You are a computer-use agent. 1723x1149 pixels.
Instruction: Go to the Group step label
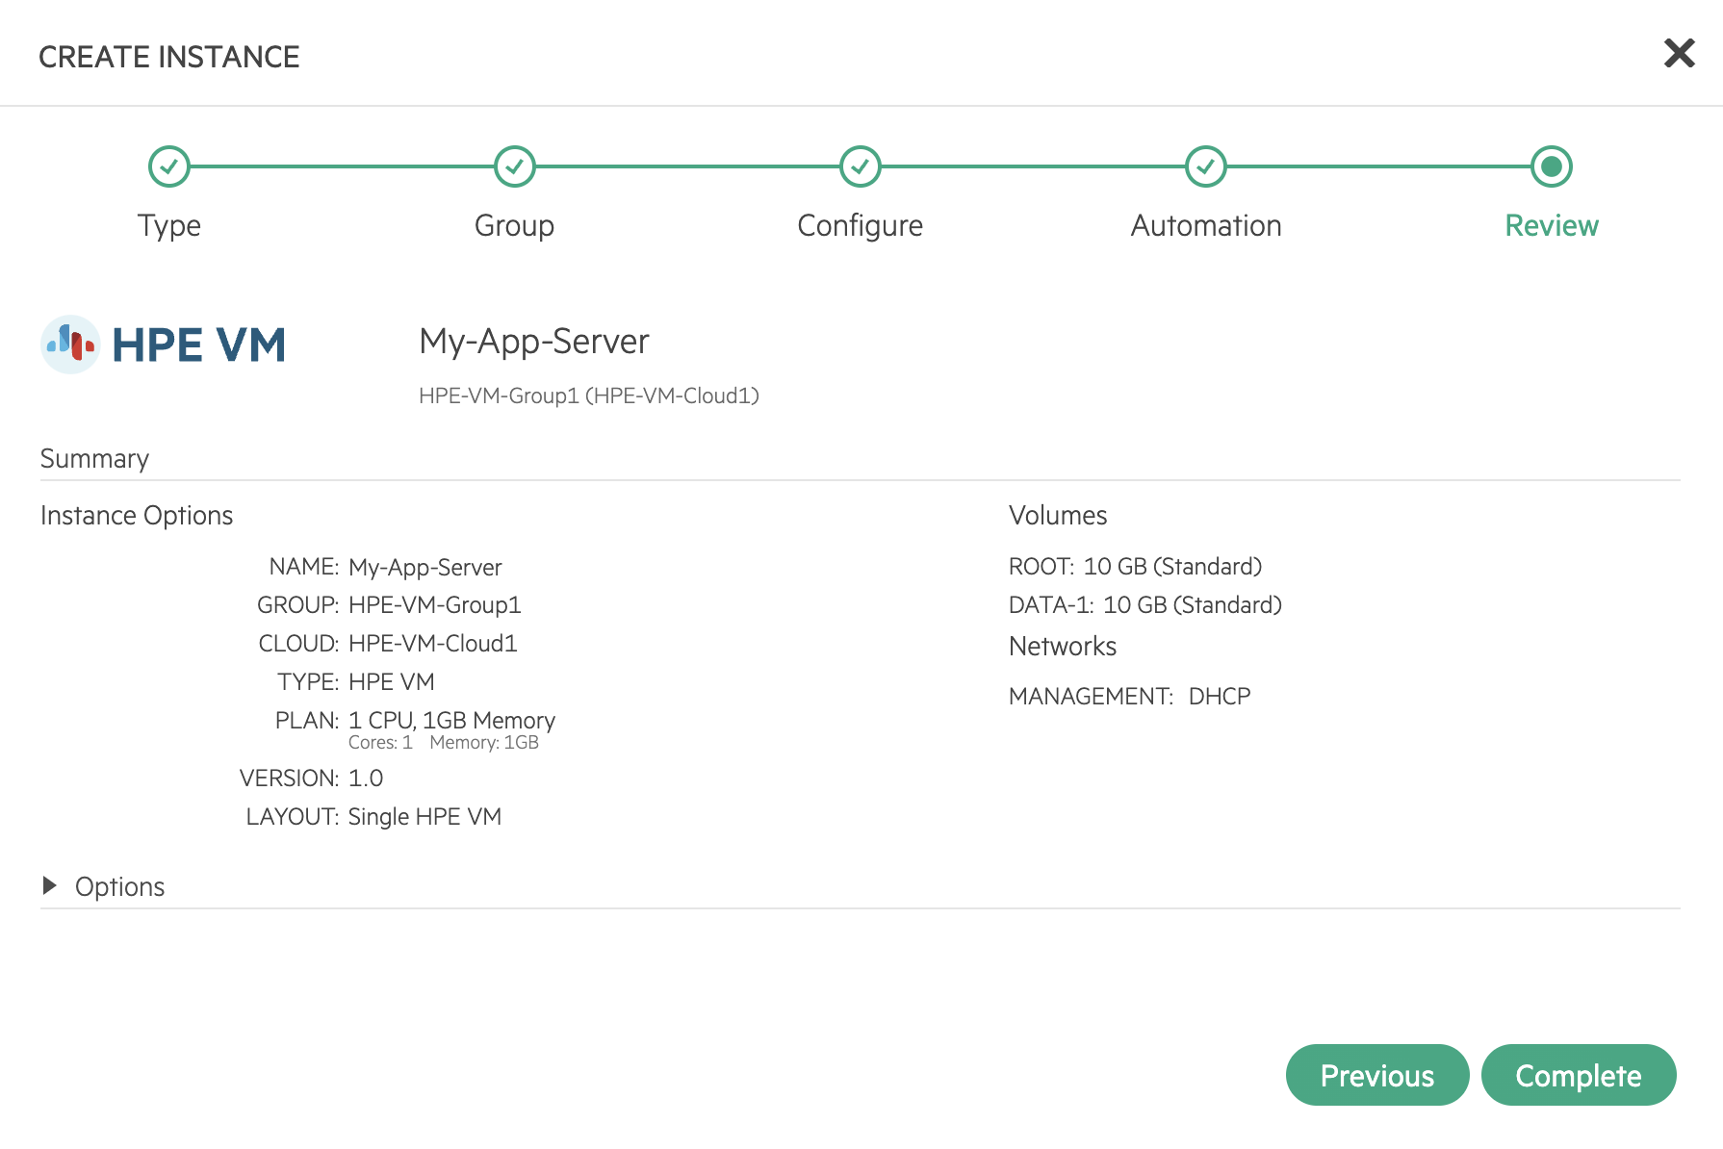point(515,225)
